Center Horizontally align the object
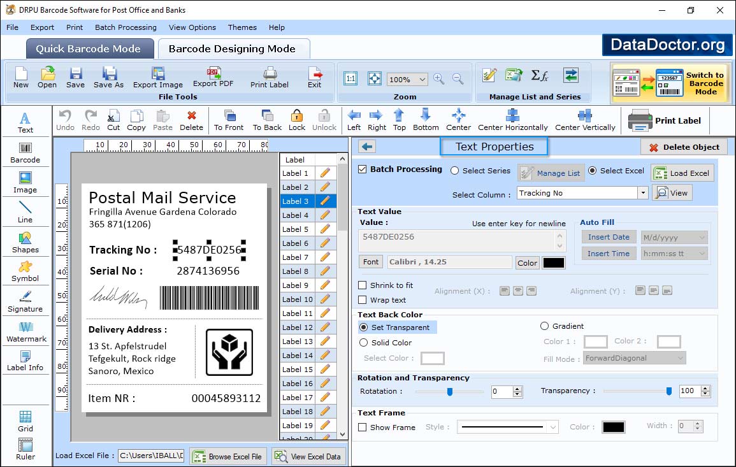 click(512, 120)
